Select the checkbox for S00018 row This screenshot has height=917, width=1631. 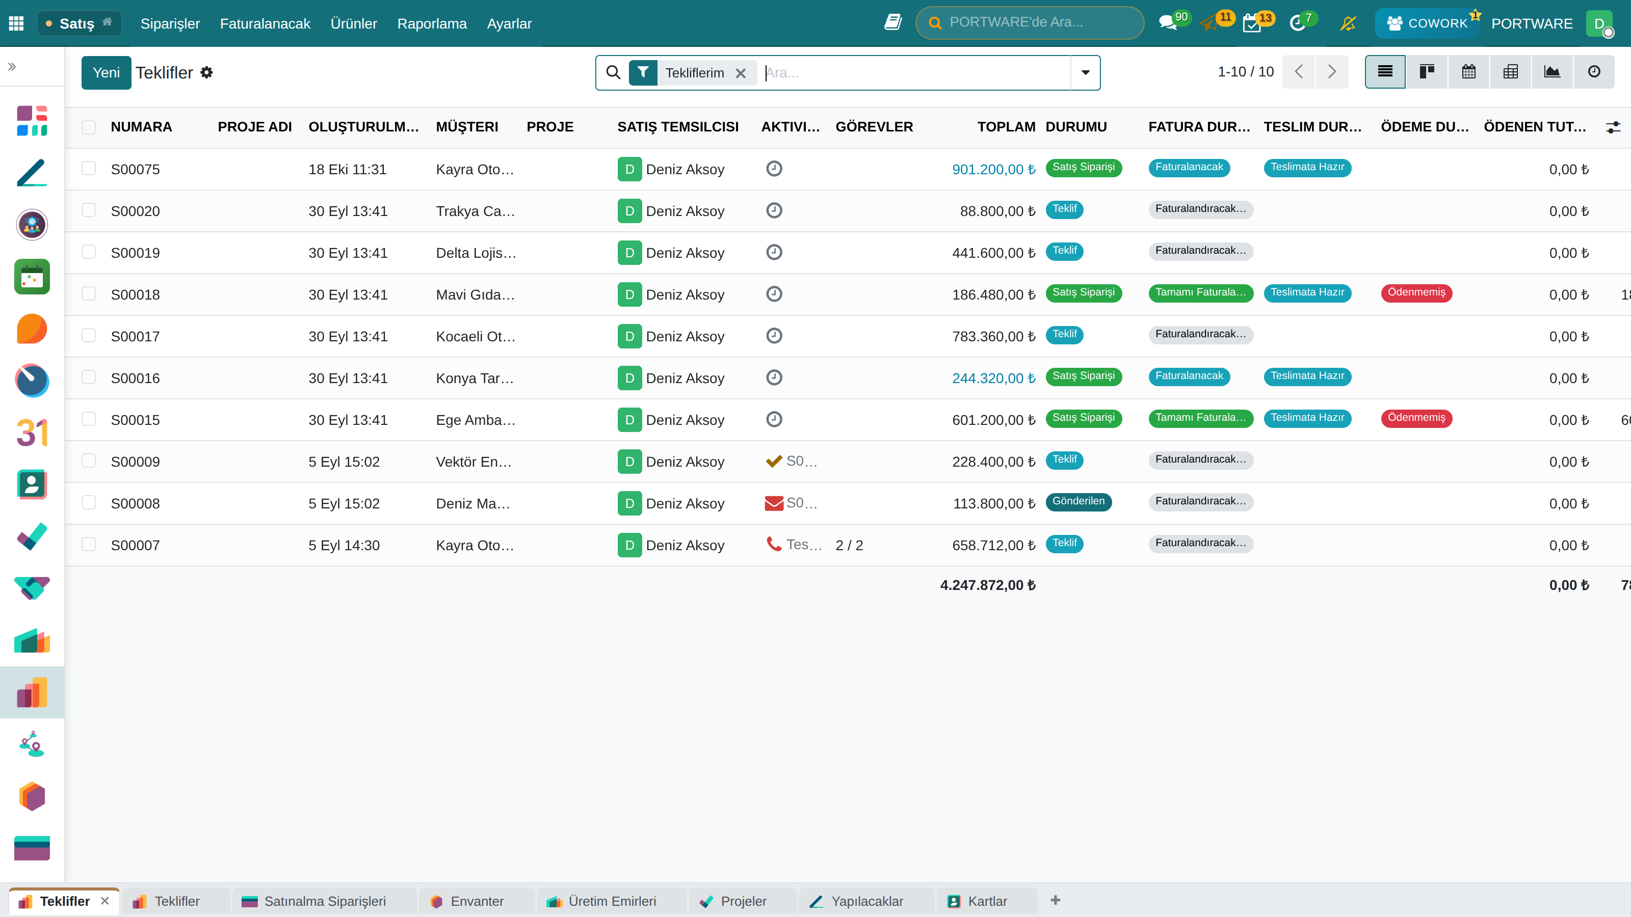click(89, 293)
